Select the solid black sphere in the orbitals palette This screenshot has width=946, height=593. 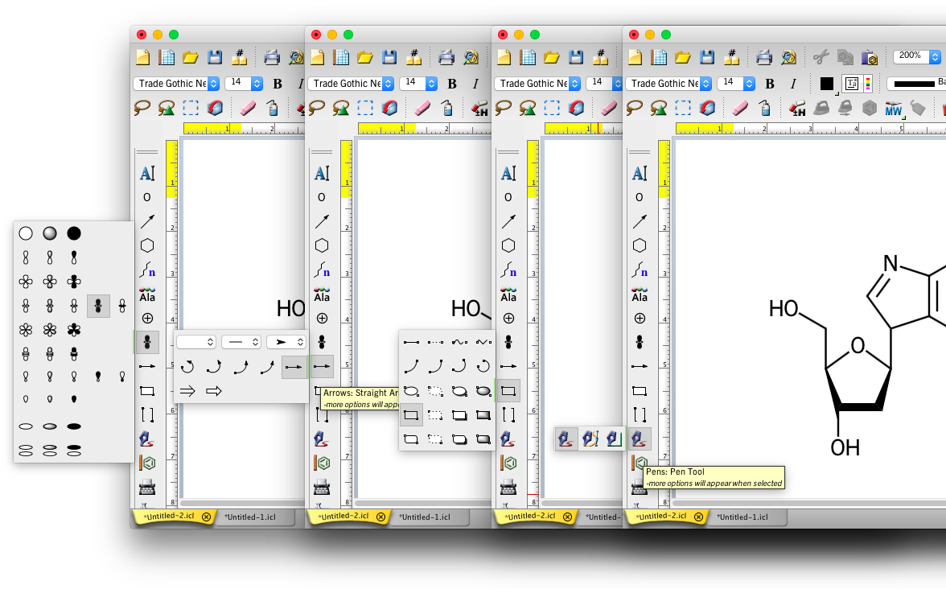[x=74, y=233]
